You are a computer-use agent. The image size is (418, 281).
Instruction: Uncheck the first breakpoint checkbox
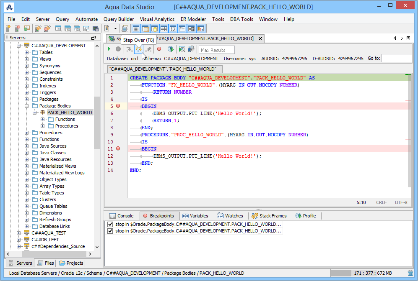coord(110,224)
